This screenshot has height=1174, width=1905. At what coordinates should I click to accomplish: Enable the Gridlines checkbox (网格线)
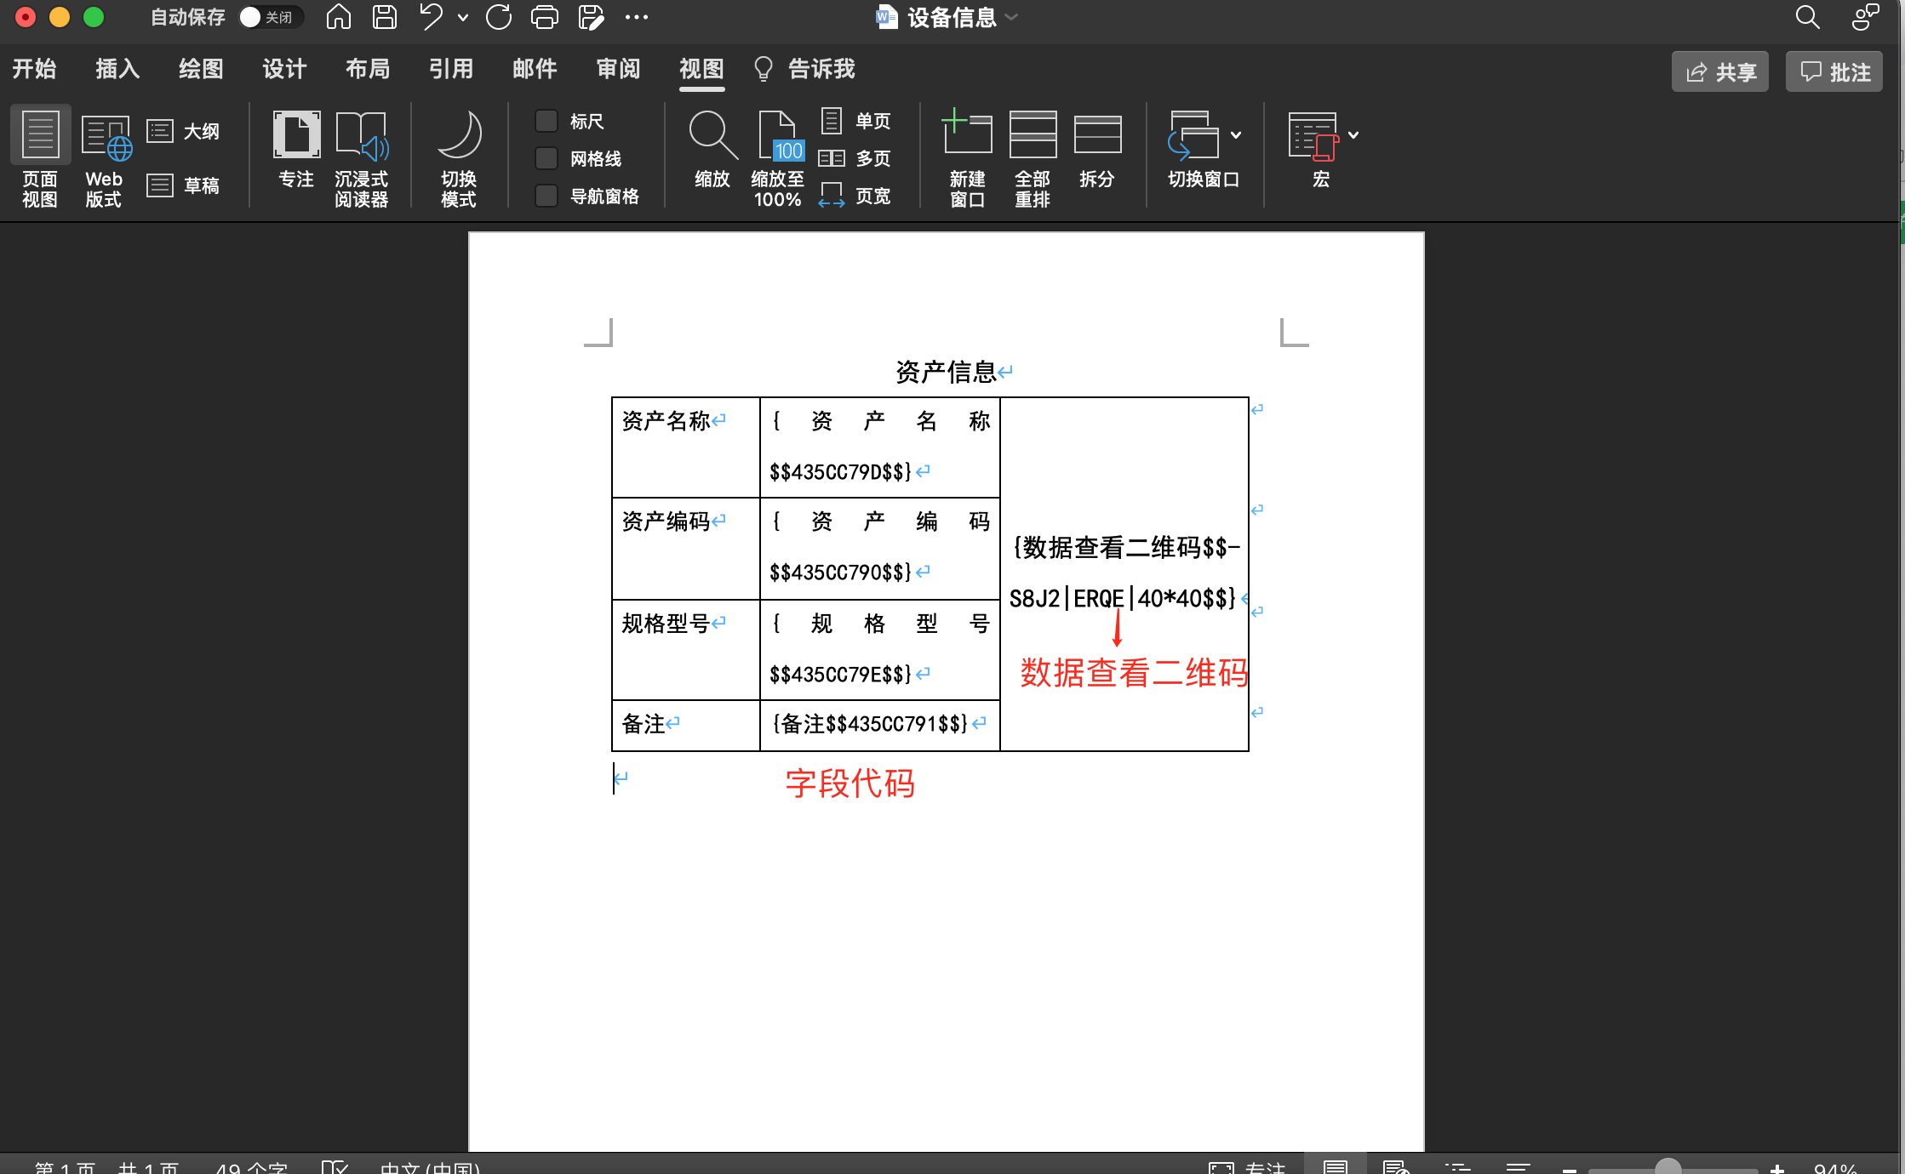[x=546, y=158]
